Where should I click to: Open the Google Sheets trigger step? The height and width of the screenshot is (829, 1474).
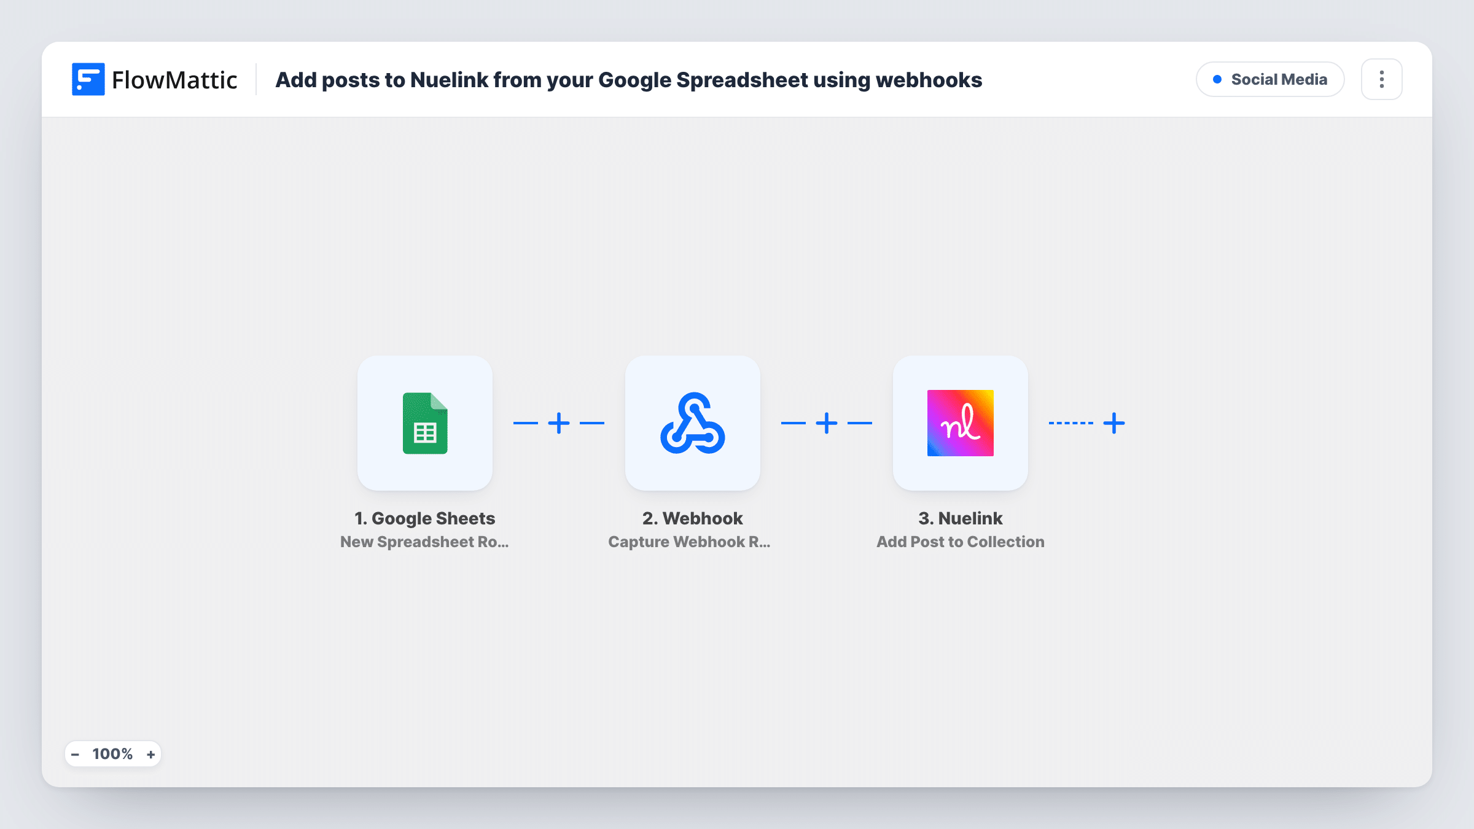click(425, 423)
